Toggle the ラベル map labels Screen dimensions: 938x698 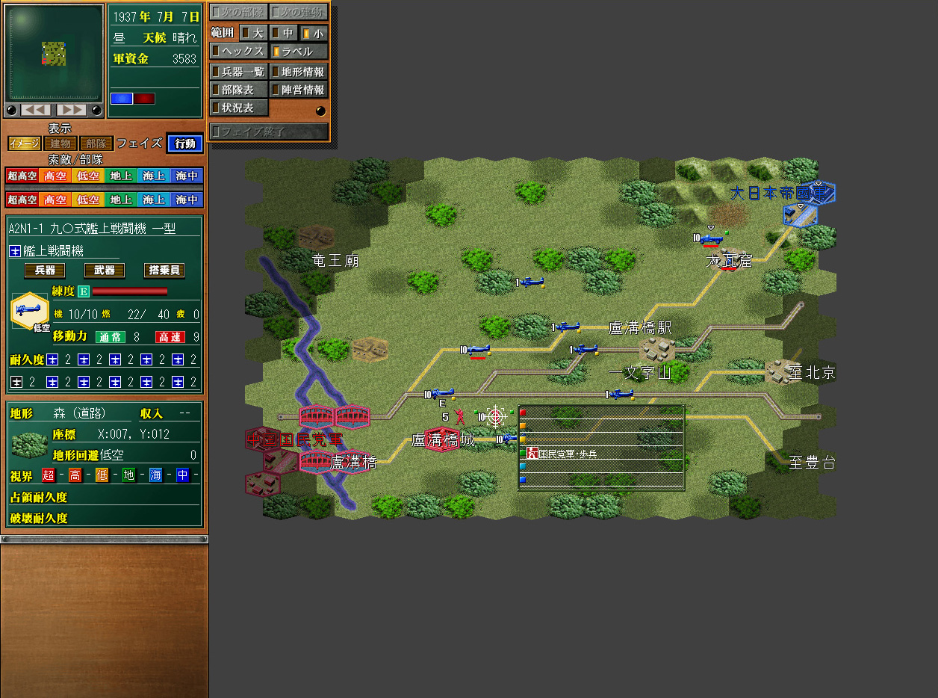click(298, 52)
